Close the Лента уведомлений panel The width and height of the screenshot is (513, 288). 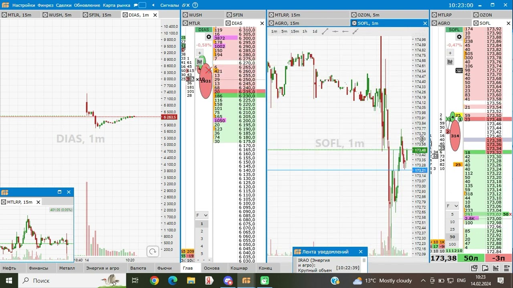pos(360,252)
